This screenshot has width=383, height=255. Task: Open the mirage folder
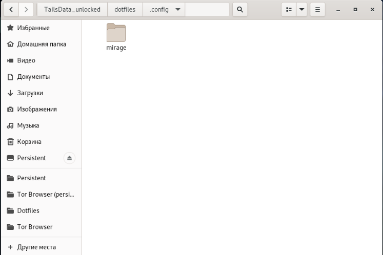(x=116, y=37)
